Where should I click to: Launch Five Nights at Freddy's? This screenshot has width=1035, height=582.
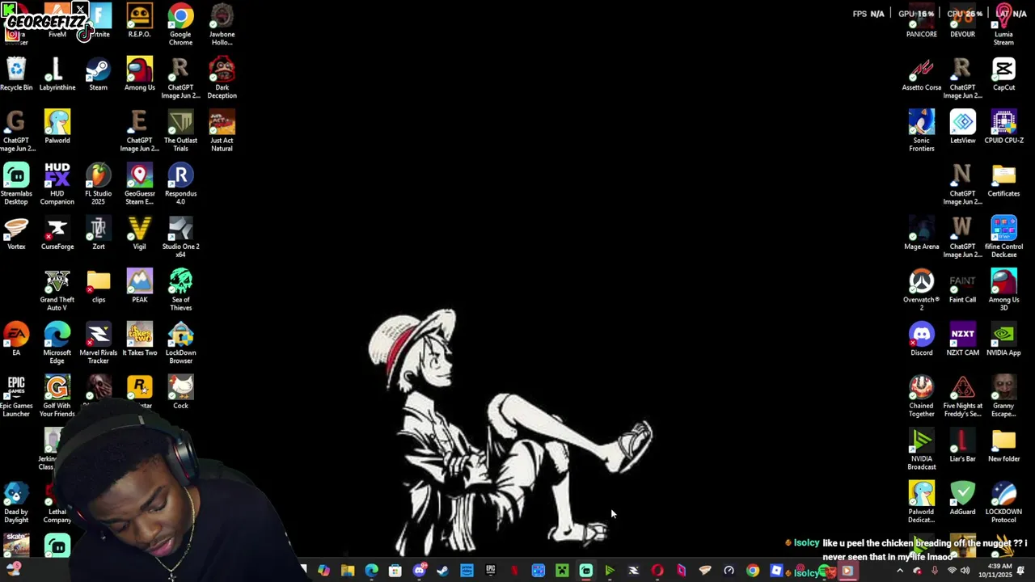coord(962,396)
